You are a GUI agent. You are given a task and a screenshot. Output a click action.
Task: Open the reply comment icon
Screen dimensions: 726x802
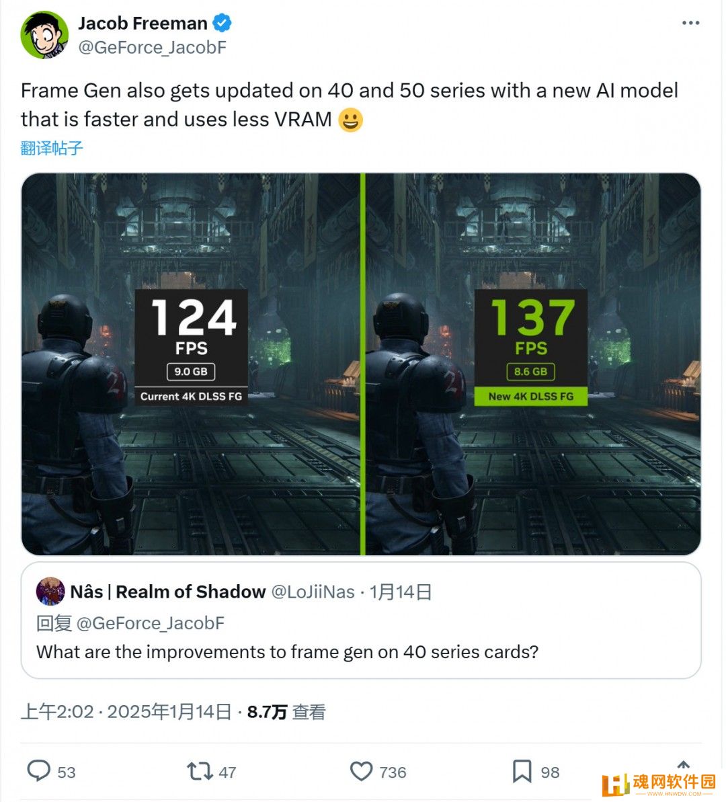[x=38, y=771]
